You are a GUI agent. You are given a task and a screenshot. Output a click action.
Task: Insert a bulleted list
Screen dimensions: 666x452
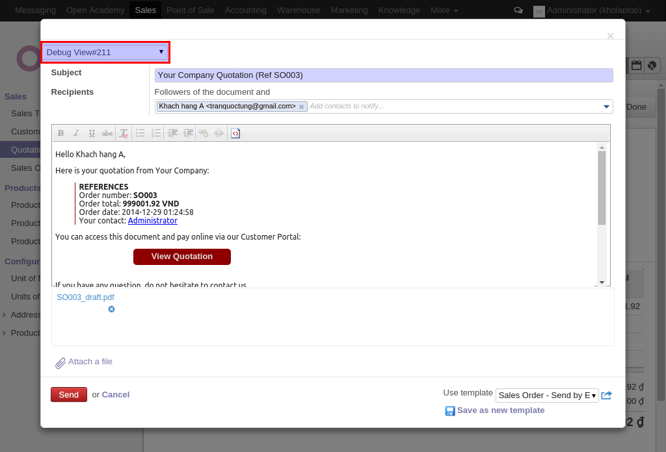pyautogui.click(x=140, y=133)
